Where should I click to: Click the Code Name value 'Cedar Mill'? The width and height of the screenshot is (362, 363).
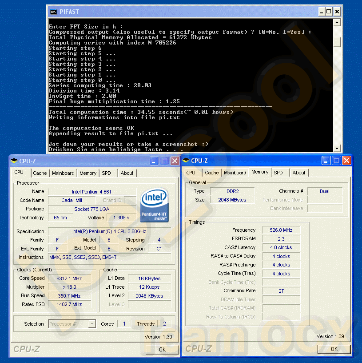(72, 200)
